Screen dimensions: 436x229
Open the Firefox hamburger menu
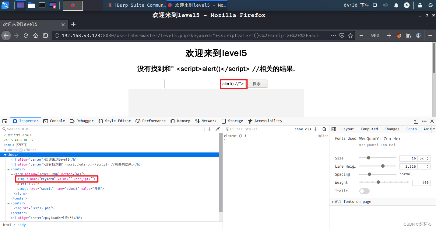(x=430, y=36)
